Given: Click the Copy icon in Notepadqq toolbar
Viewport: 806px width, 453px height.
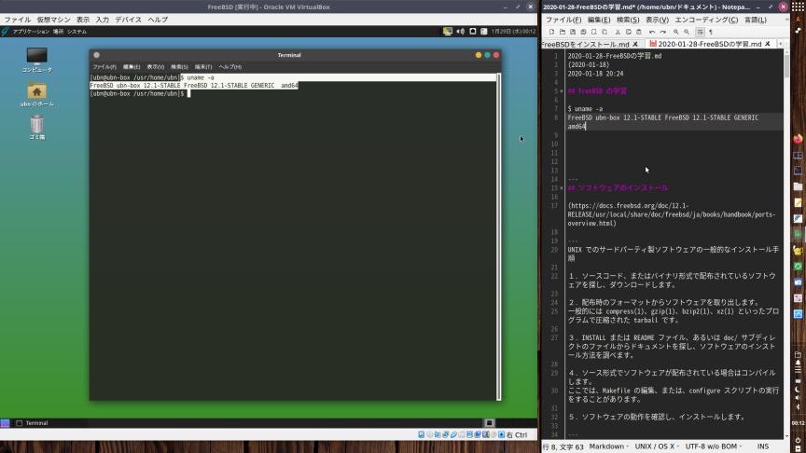Looking at the screenshot, I should coord(628,32).
